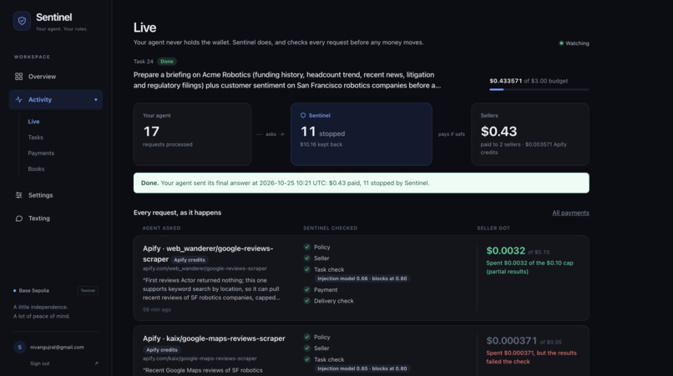Click 'Injection model 0.65 · blocks at 0.80' pill
Screen dimensions: 673x376
point(362,368)
